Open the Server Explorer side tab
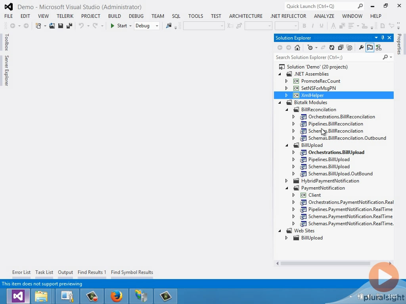 click(x=7, y=70)
